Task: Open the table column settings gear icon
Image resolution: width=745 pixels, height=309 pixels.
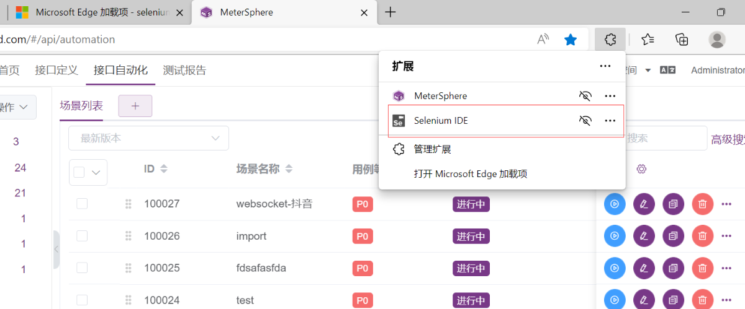Action: pyautogui.click(x=641, y=169)
